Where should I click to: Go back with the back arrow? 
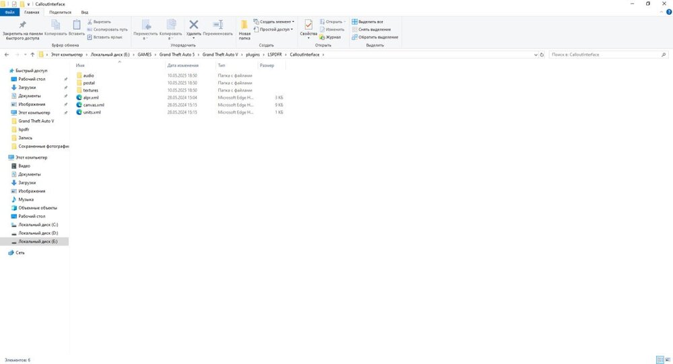coord(7,54)
